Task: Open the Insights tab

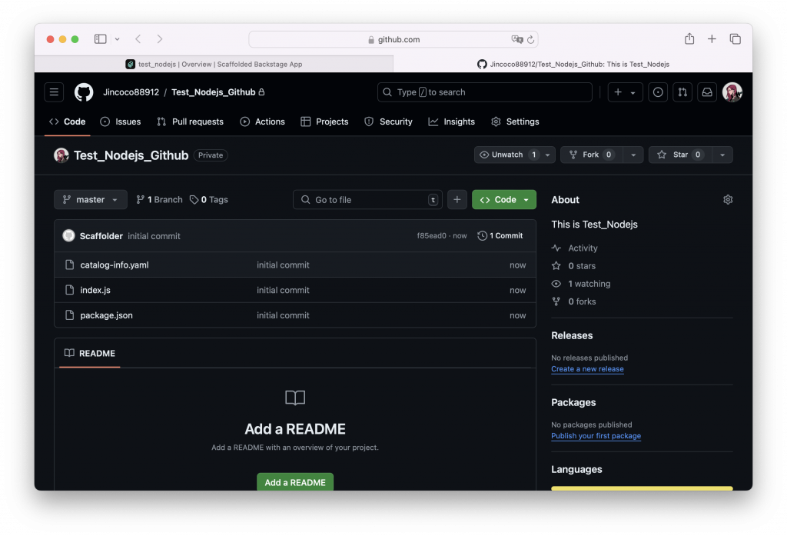Action: click(452, 122)
